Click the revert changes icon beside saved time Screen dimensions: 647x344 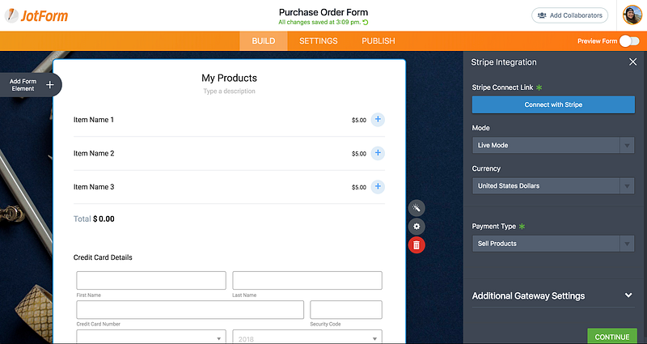point(366,23)
